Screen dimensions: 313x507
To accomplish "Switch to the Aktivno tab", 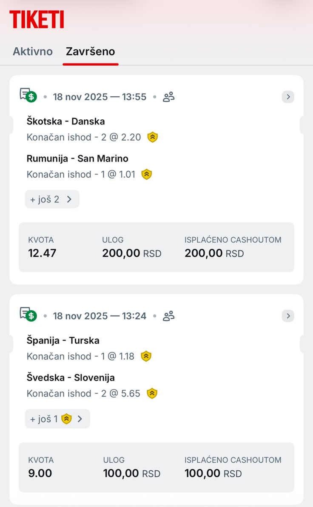I will click(x=33, y=52).
